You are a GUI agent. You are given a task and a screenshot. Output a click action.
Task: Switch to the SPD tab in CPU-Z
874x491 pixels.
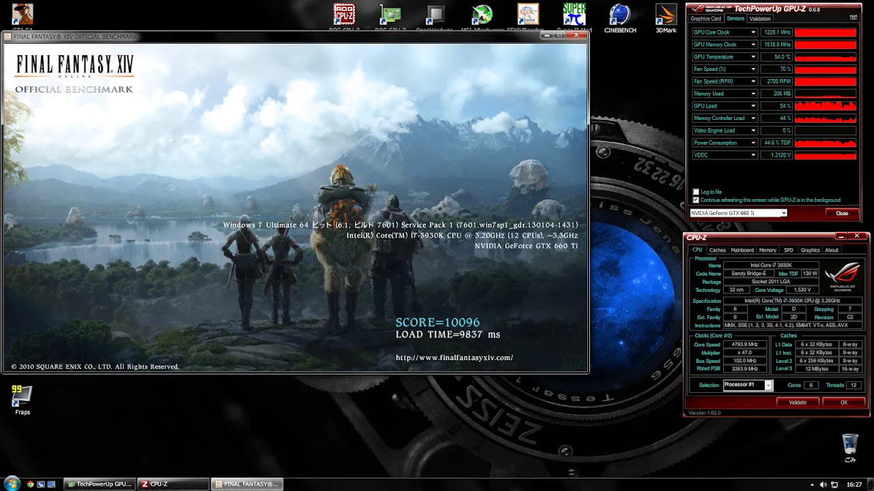(x=789, y=250)
